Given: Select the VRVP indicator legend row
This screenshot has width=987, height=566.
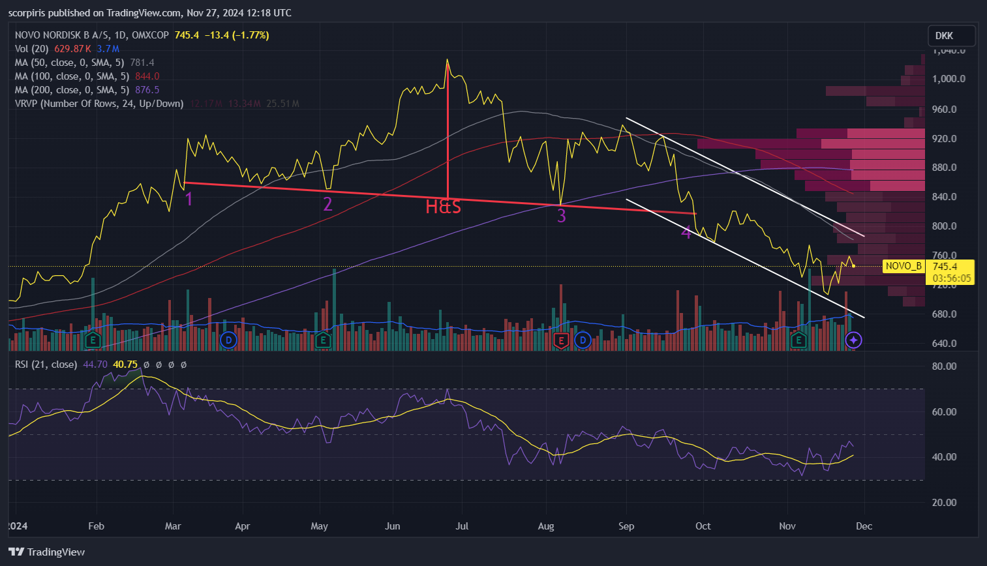Looking at the screenshot, I should pyautogui.click(x=99, y=104).
